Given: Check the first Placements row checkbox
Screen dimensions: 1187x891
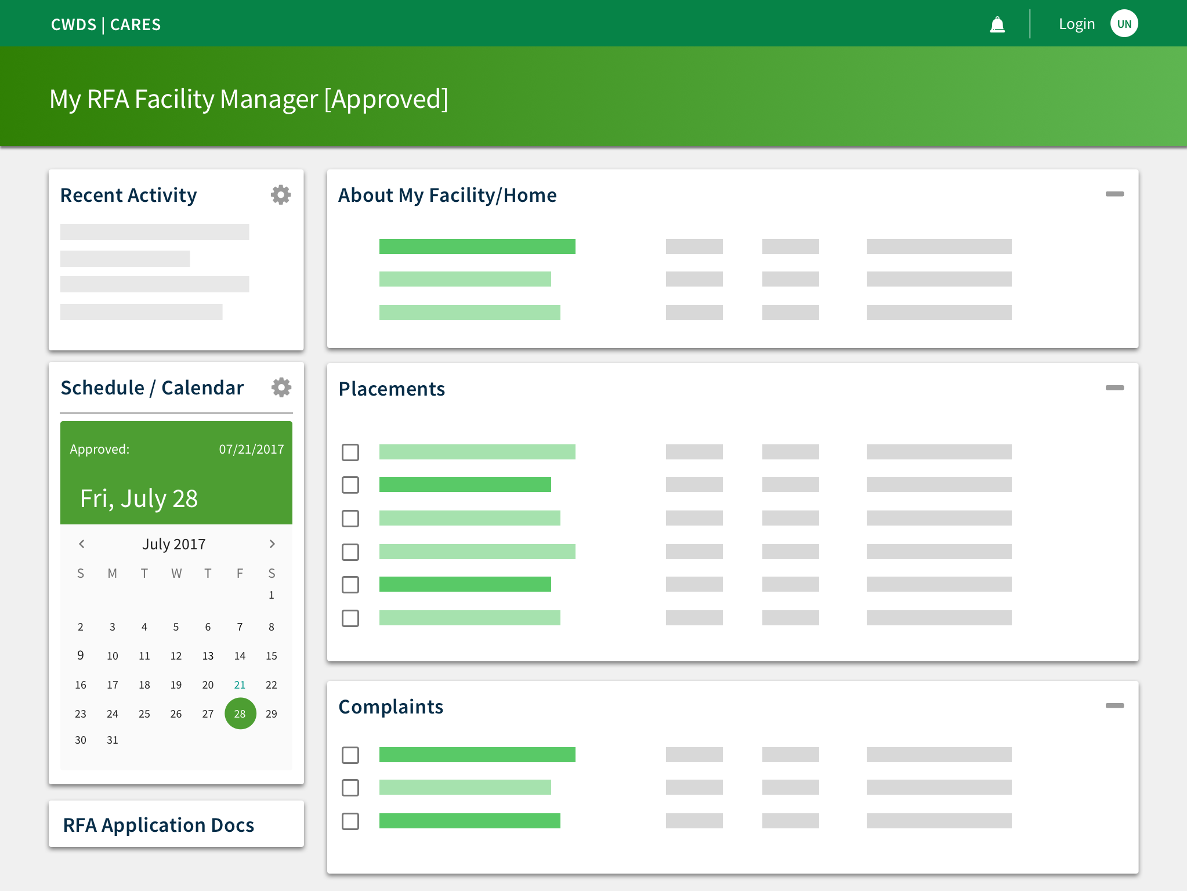Looking at the screenshot, I should [350, 452].
